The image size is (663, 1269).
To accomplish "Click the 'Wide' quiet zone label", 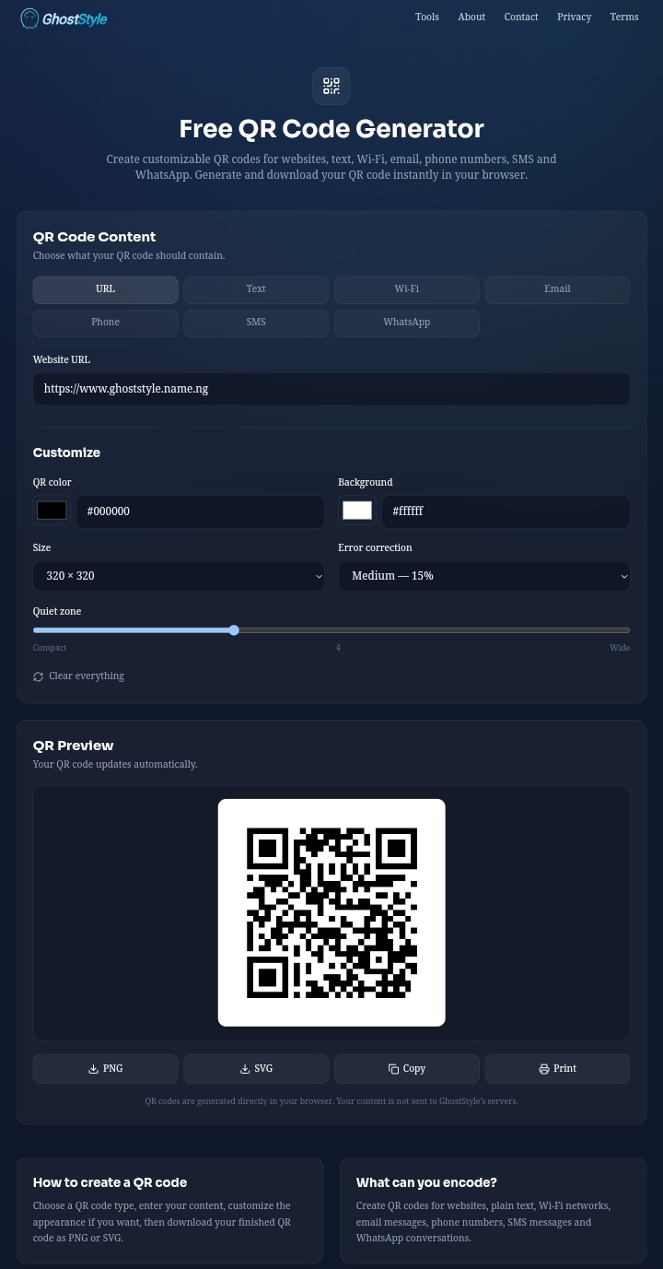I will pyautogui.click(x=620, y=648).
